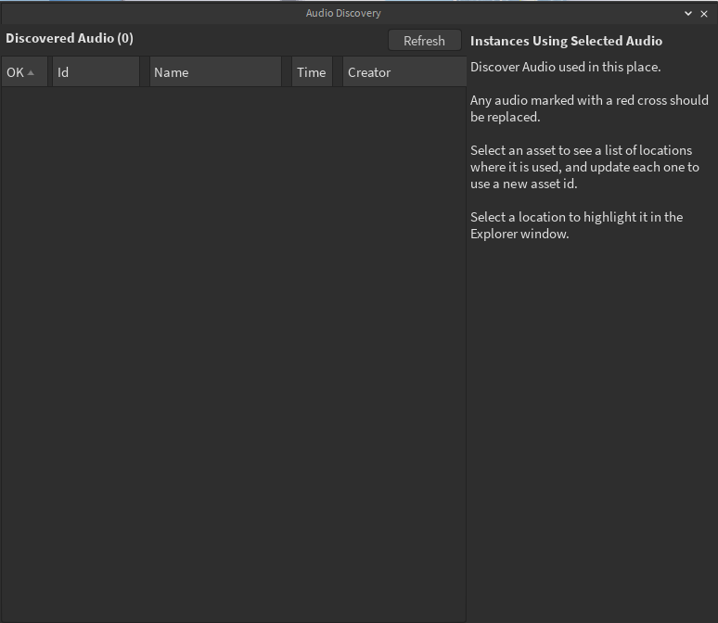Open the Audio Discovery window dropdown chevron

[687, 13]
